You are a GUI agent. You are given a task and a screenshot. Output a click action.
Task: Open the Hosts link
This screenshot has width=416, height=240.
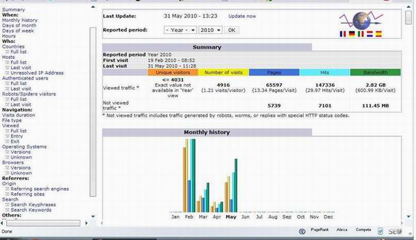(x=8, y=58)
